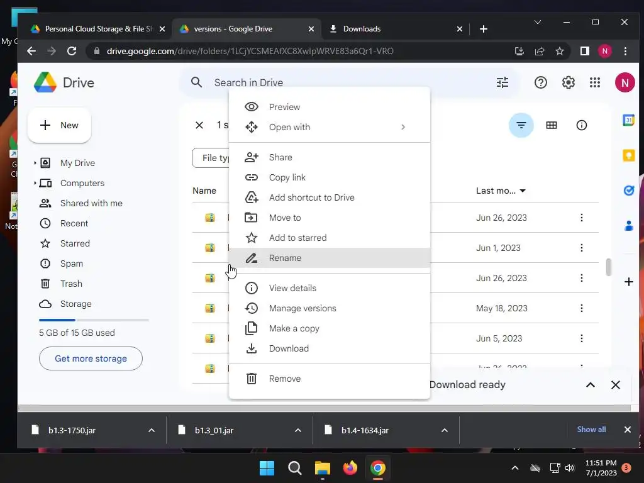Image resolution: width=644 pixels, height=483 pixels.
Task: Open search filter options icon
Action: tap(502, 82)
